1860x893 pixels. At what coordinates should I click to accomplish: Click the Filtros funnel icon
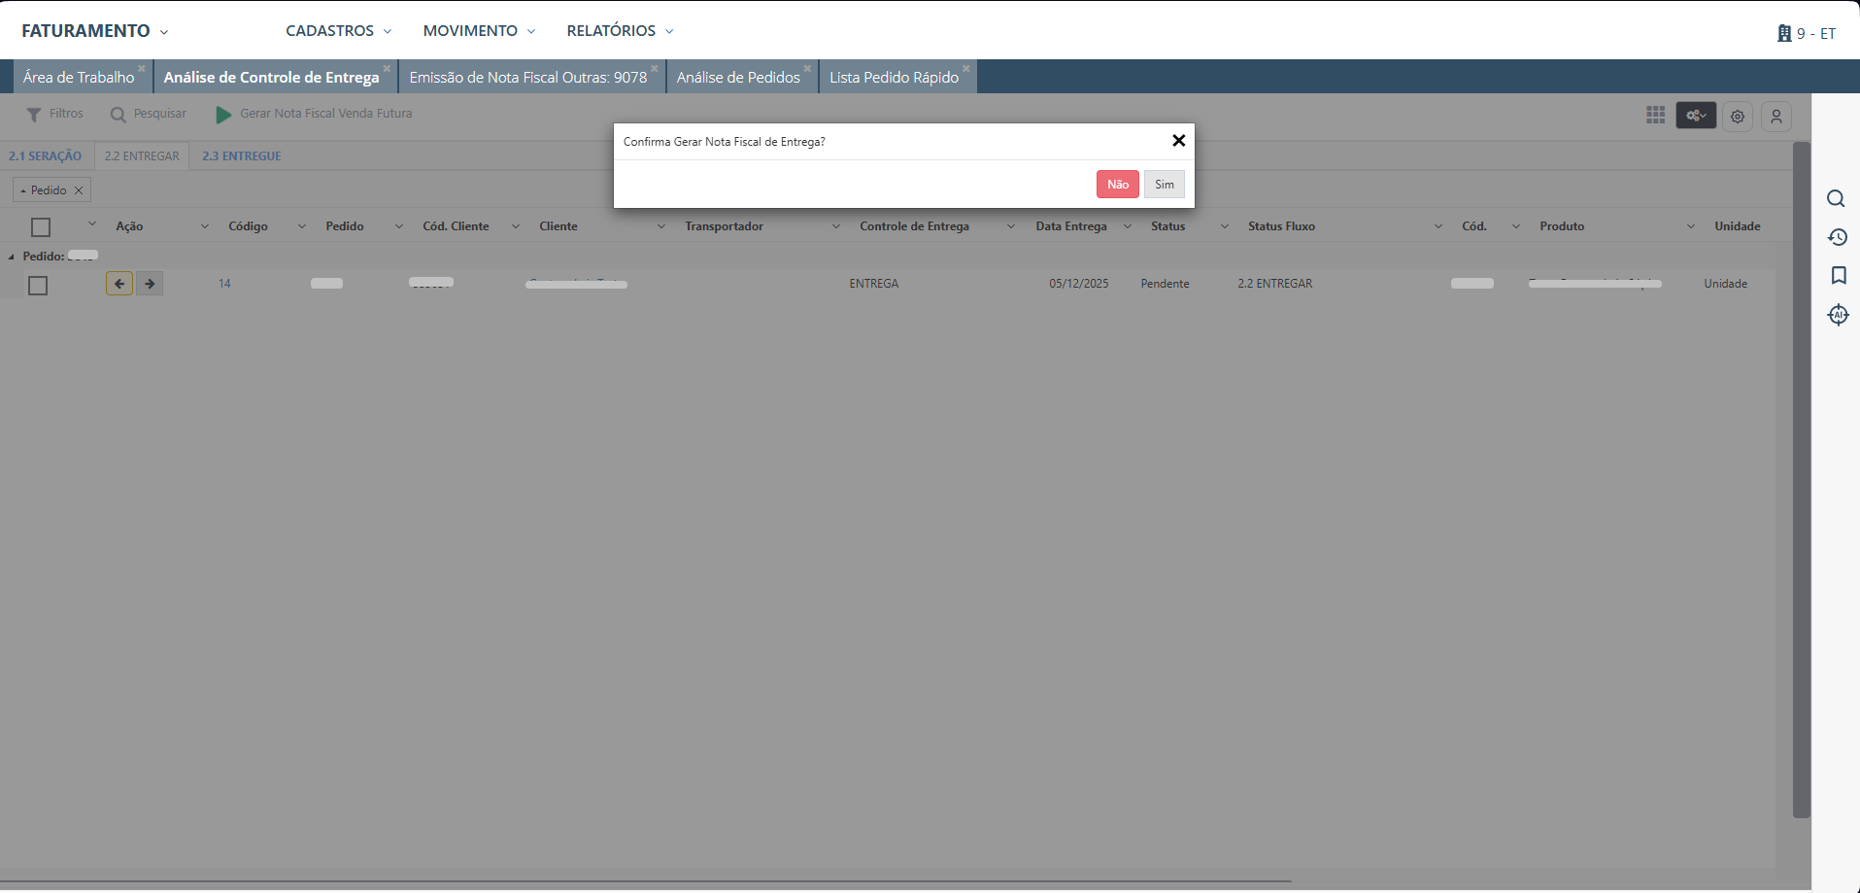click(34, 115)
